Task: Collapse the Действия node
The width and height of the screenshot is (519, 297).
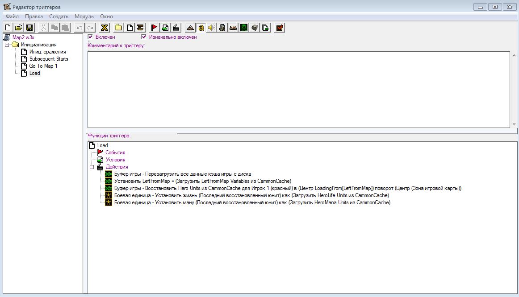Action: tap(92, 167)
